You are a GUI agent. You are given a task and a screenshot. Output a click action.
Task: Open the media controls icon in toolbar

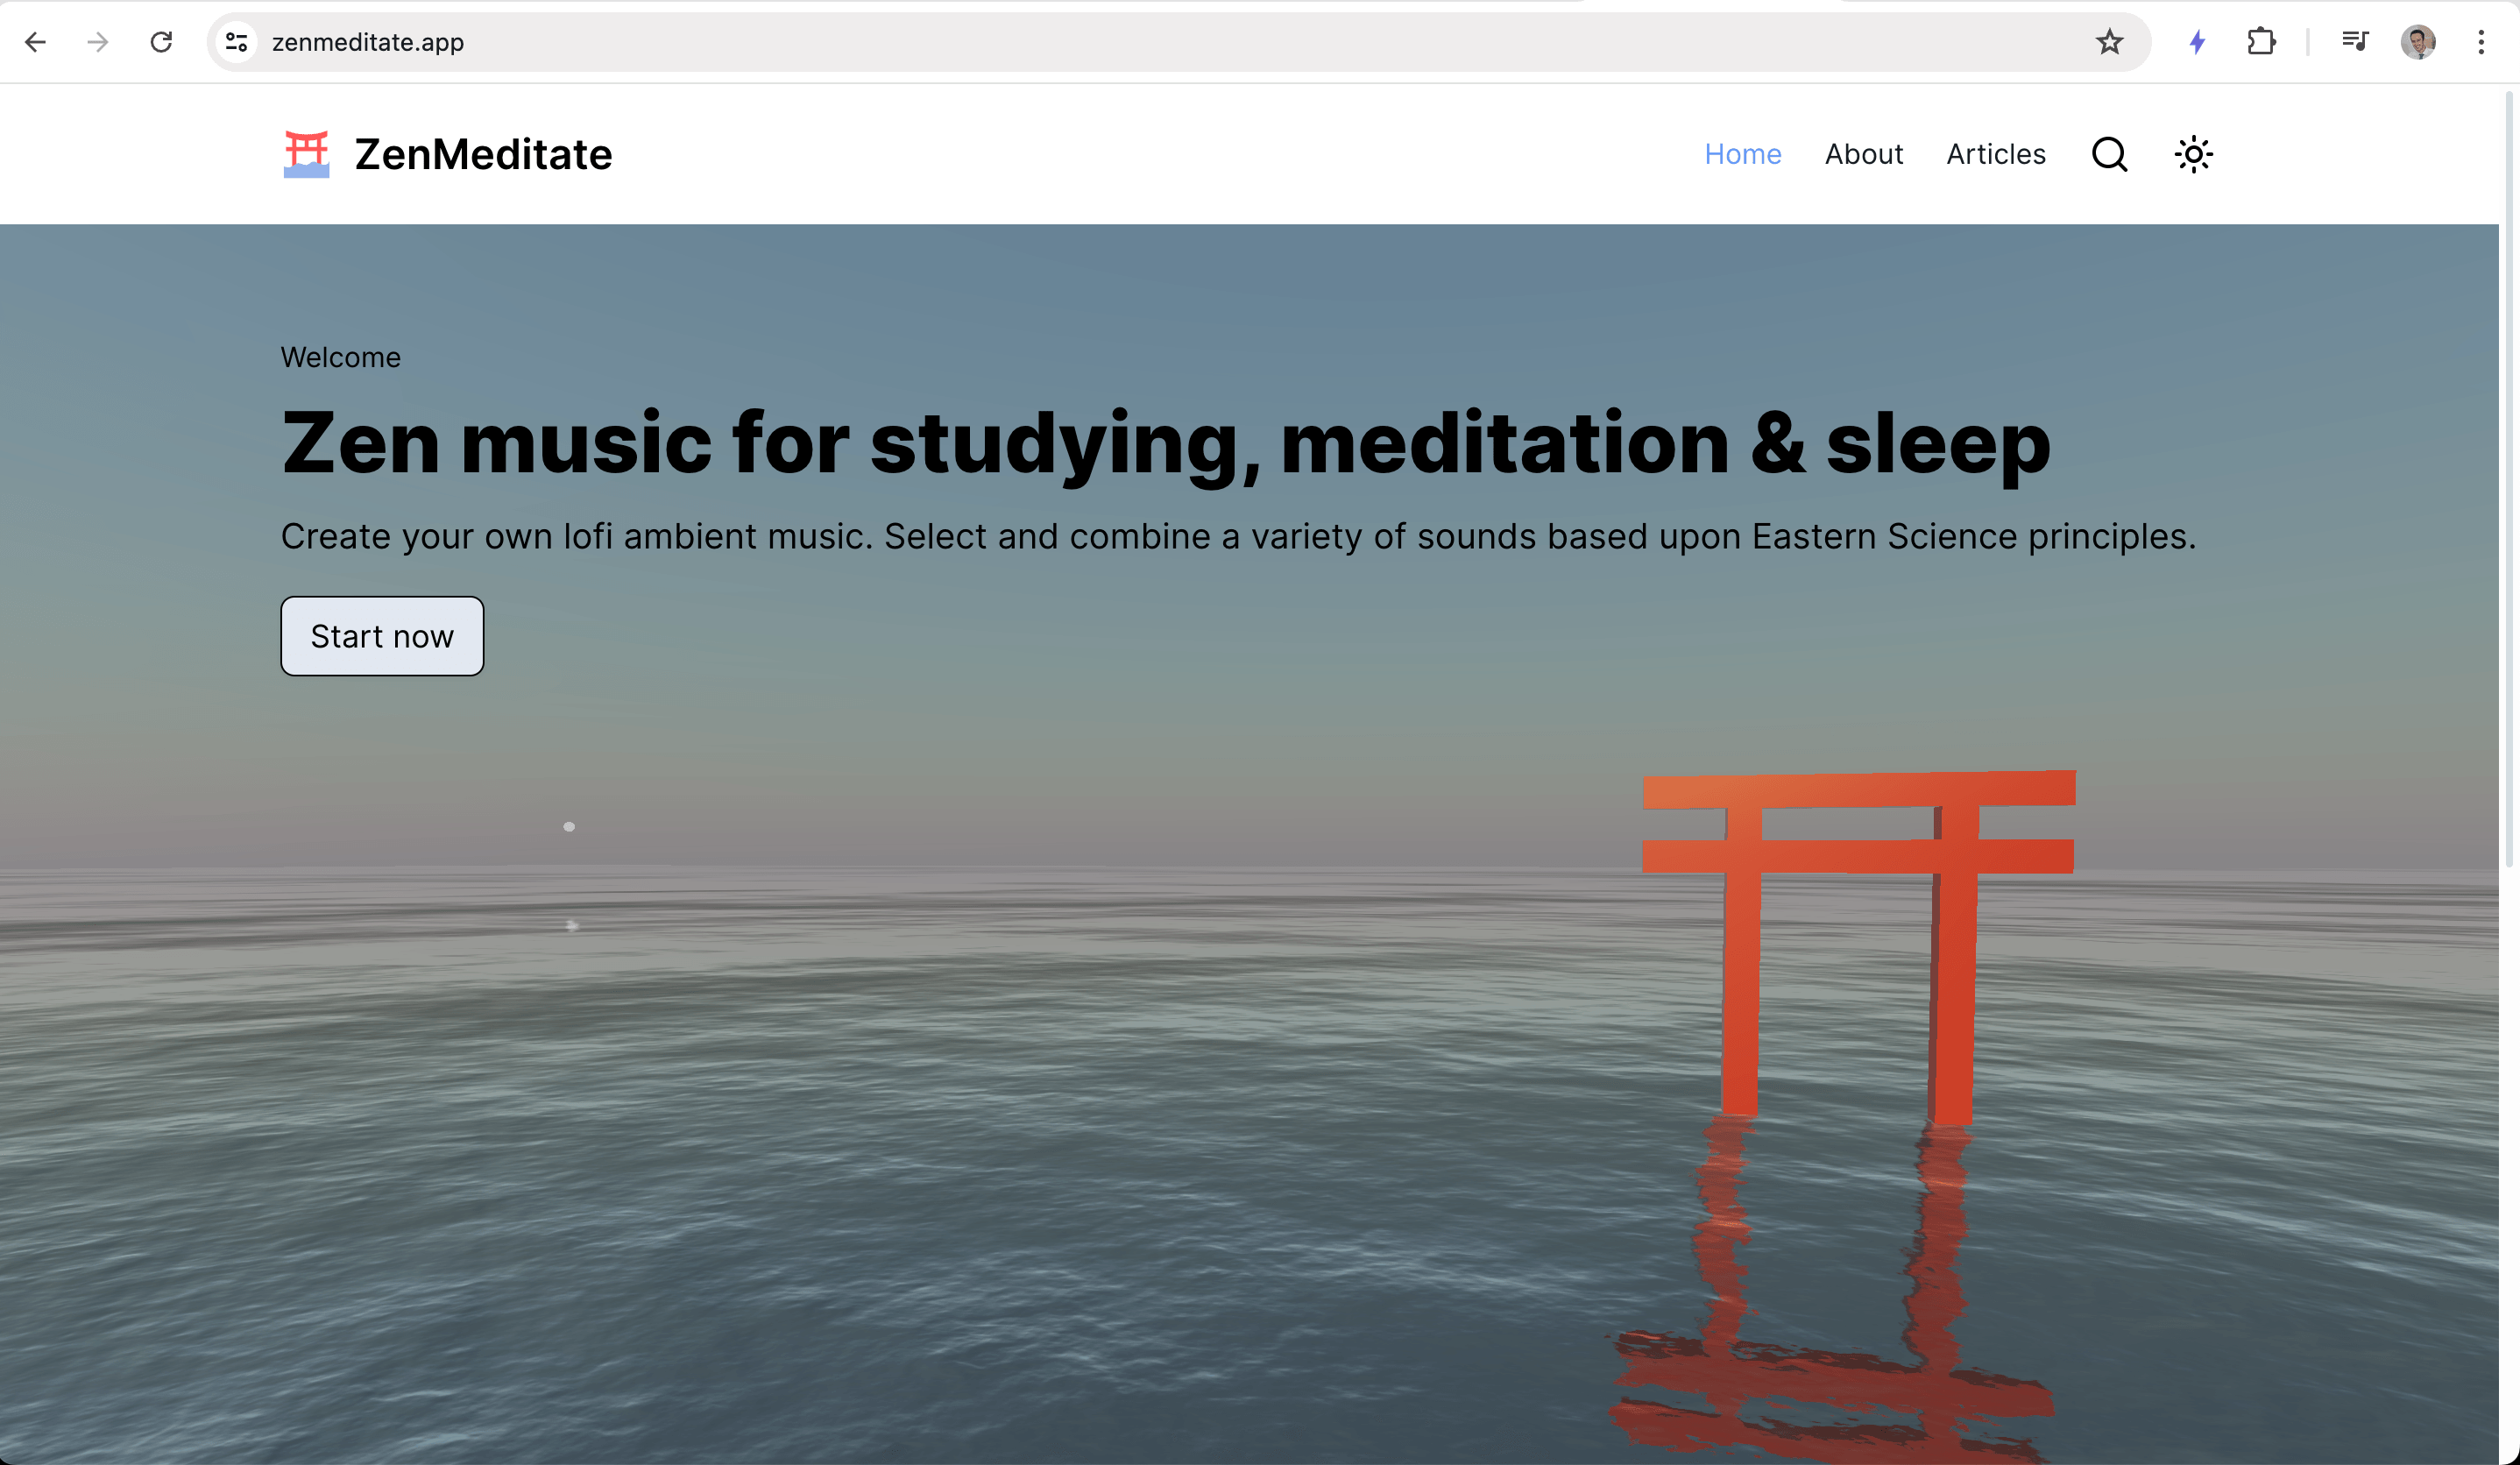tap(2354, 42)
